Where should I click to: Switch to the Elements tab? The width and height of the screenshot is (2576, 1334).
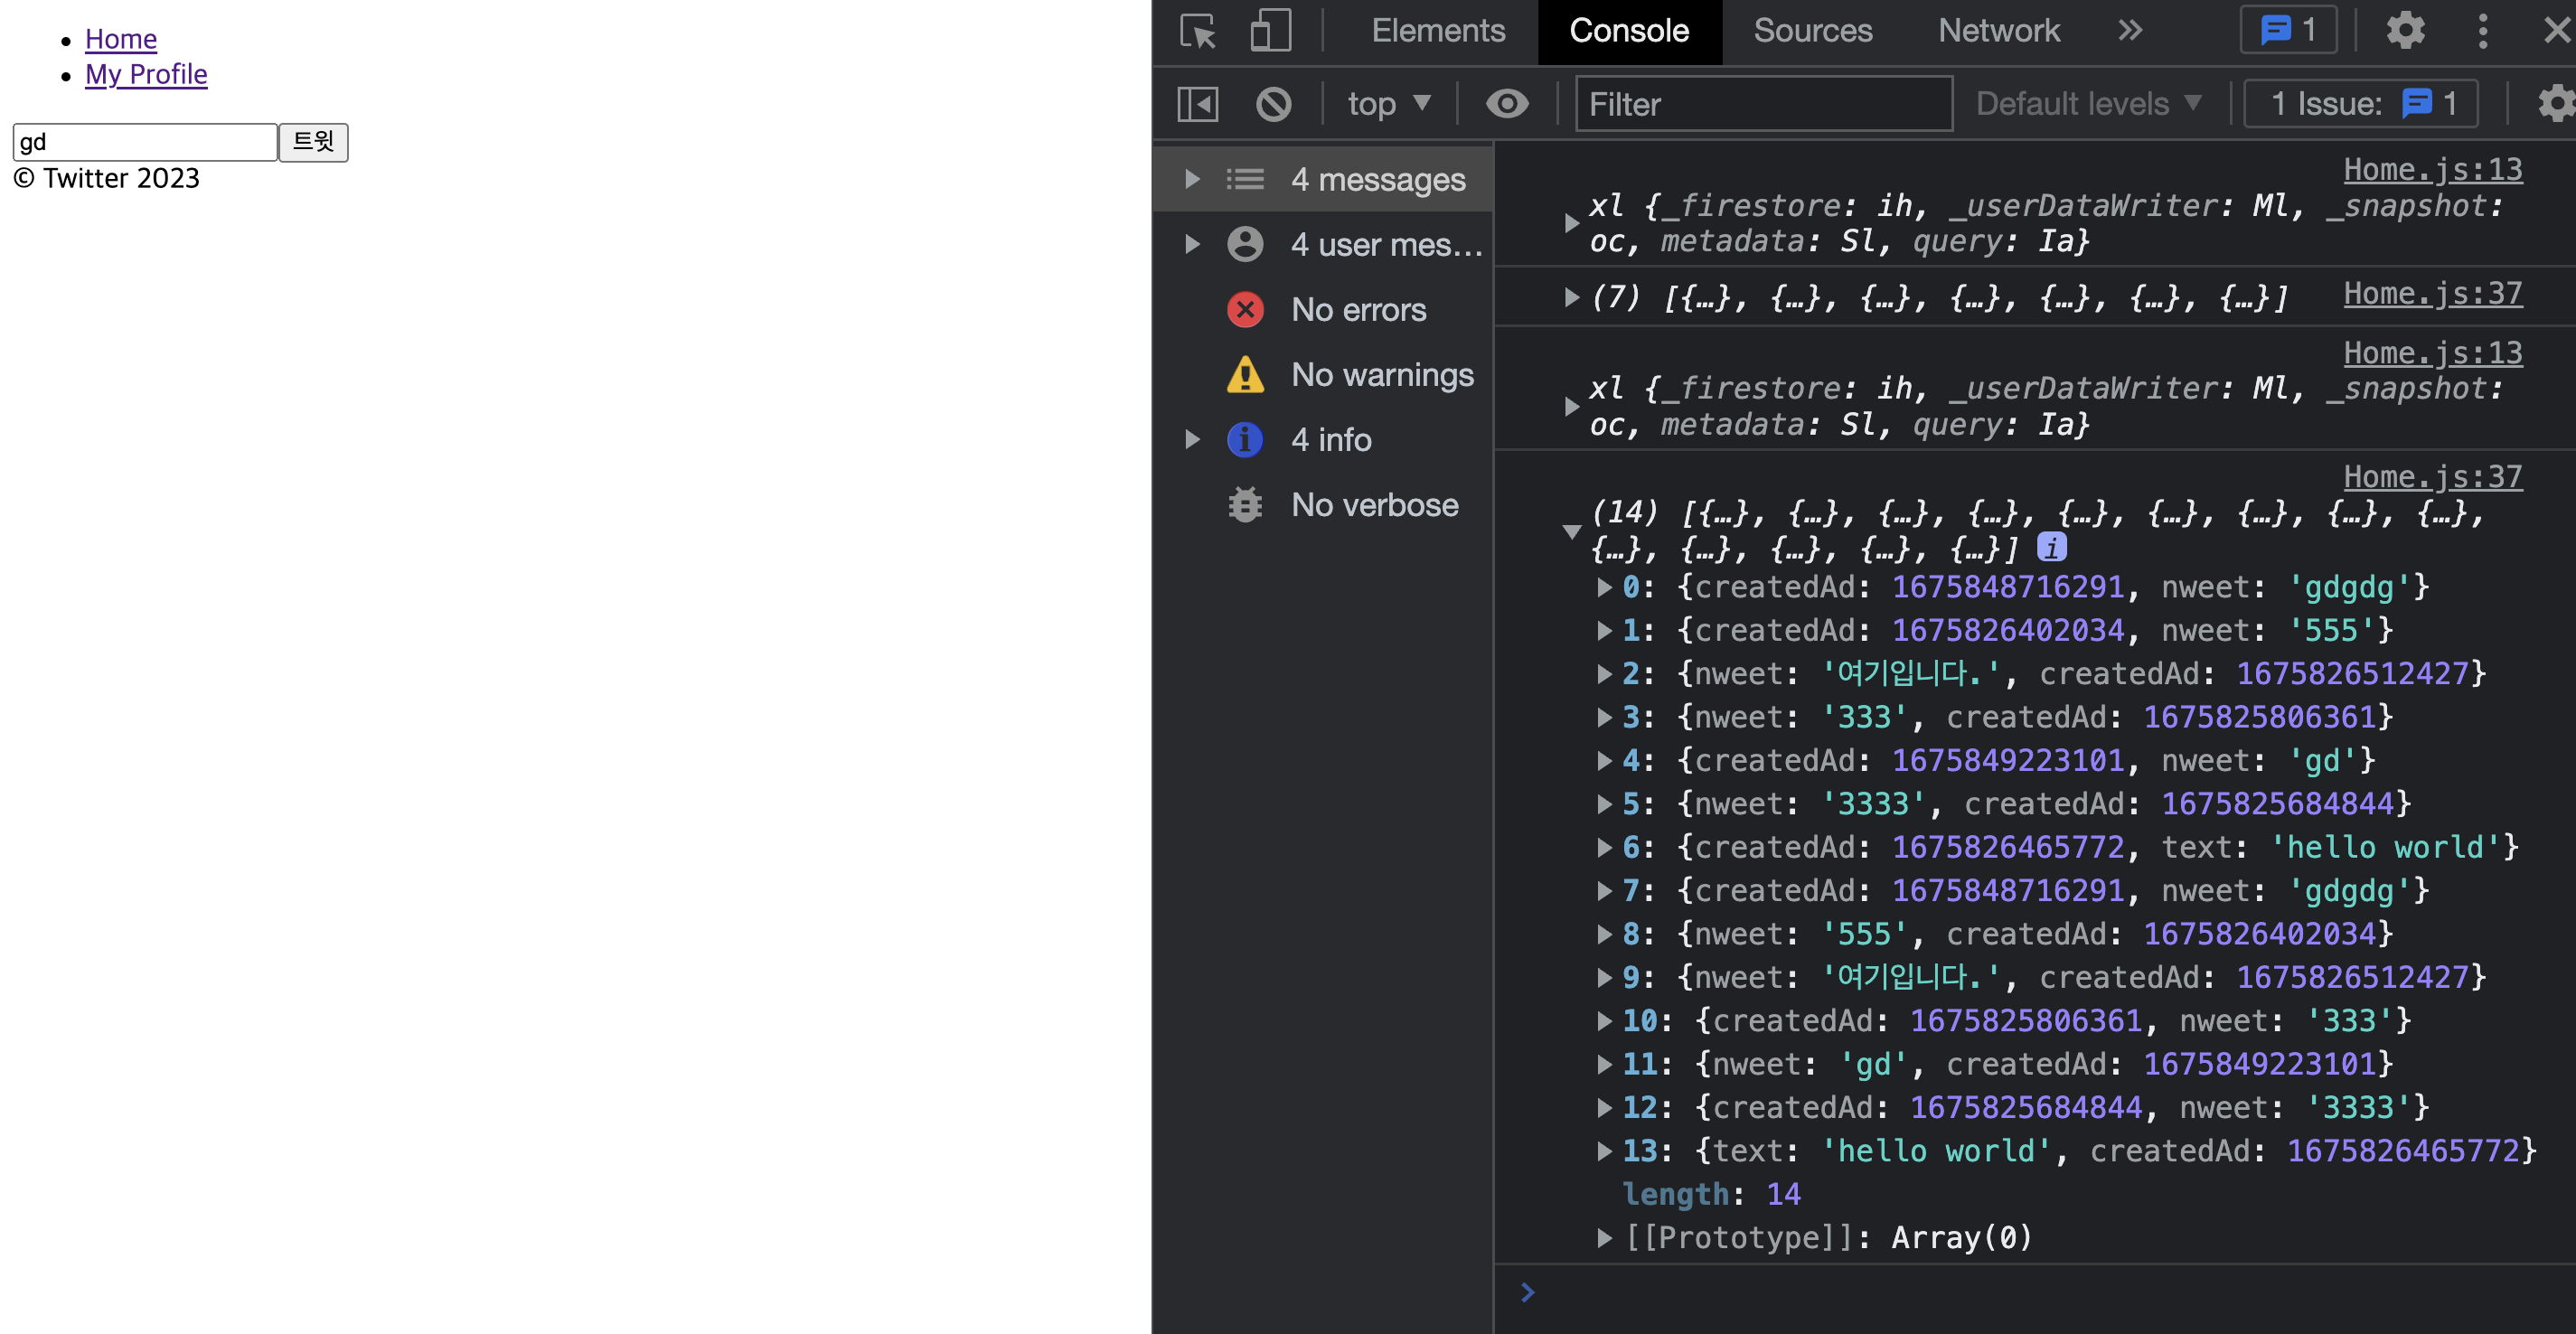[x=1437, y=31]
